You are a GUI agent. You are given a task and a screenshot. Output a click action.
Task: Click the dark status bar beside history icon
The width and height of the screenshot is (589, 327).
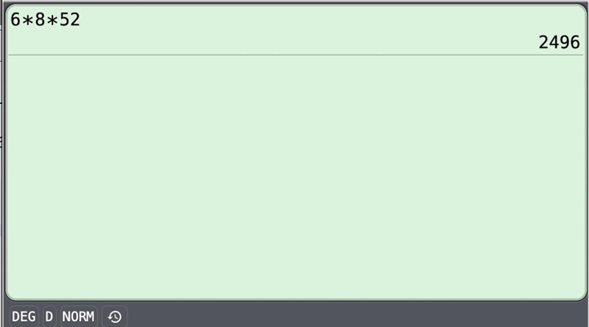click(x=357, y=315)
